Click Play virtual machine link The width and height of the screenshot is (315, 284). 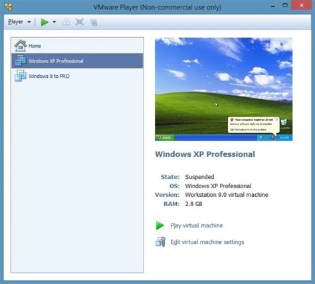(197, 225)
